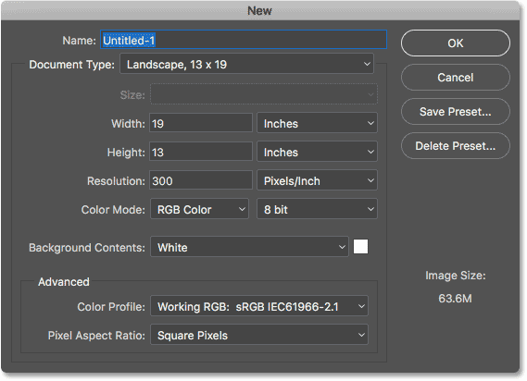Click the Image Size label
This screenshot has height=381, width=527.
456,276
